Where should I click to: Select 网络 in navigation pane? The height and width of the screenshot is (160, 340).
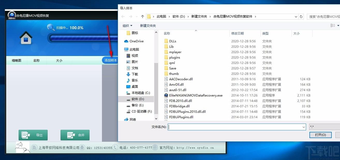click(130, 119)
